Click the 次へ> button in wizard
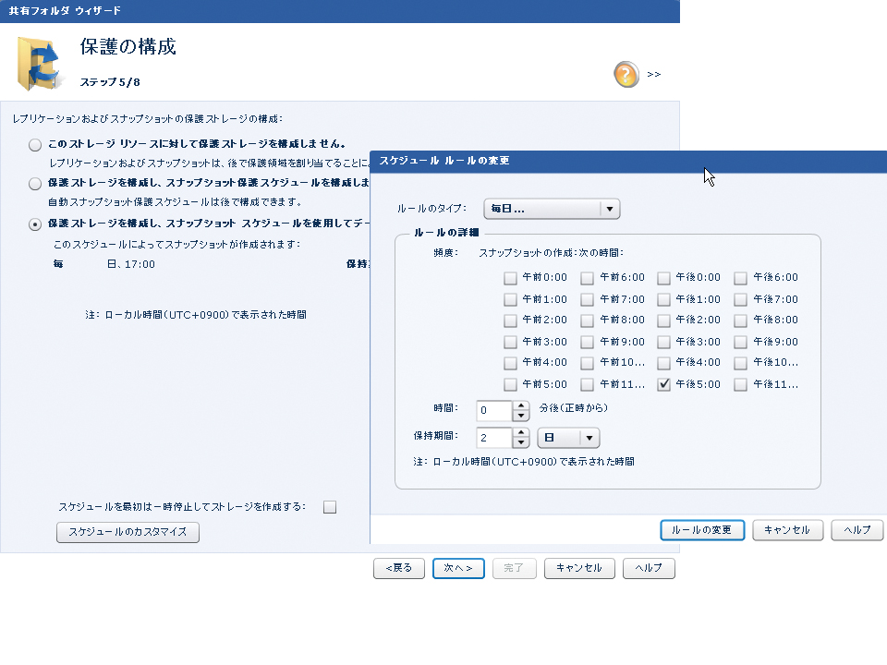The width and height of the screenshot is (887, 665). pos(458,568)
